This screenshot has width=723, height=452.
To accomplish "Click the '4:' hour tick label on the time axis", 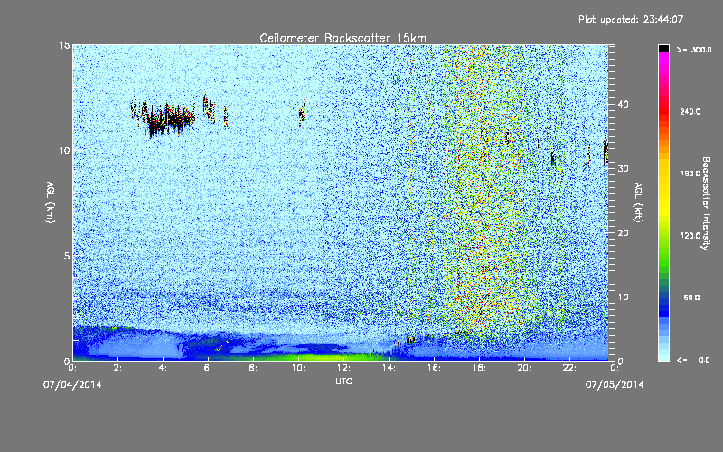I will click(x=163, y=368).
